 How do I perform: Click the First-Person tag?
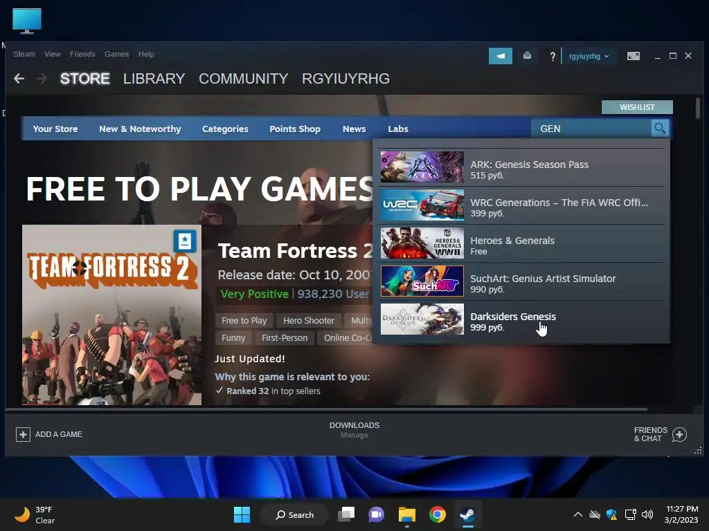(x=285, y=337)
